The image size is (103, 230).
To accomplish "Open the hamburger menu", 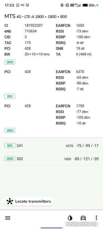I will 8,218.
